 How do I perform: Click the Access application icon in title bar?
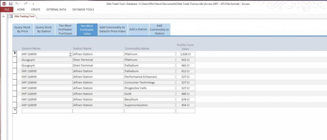[x=4, y=3]
